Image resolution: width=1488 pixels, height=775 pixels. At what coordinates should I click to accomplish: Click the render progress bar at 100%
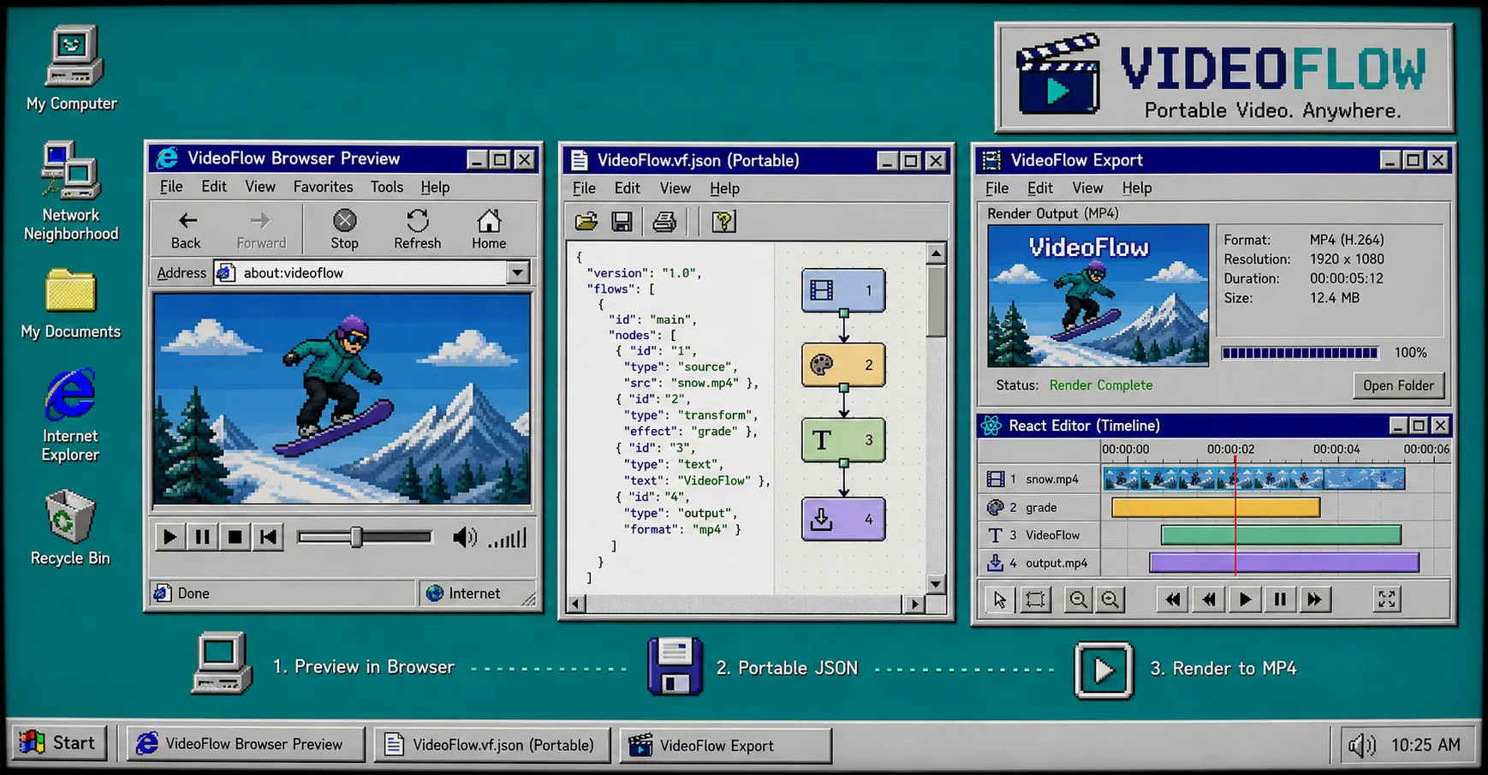(x=1300, y=353)
